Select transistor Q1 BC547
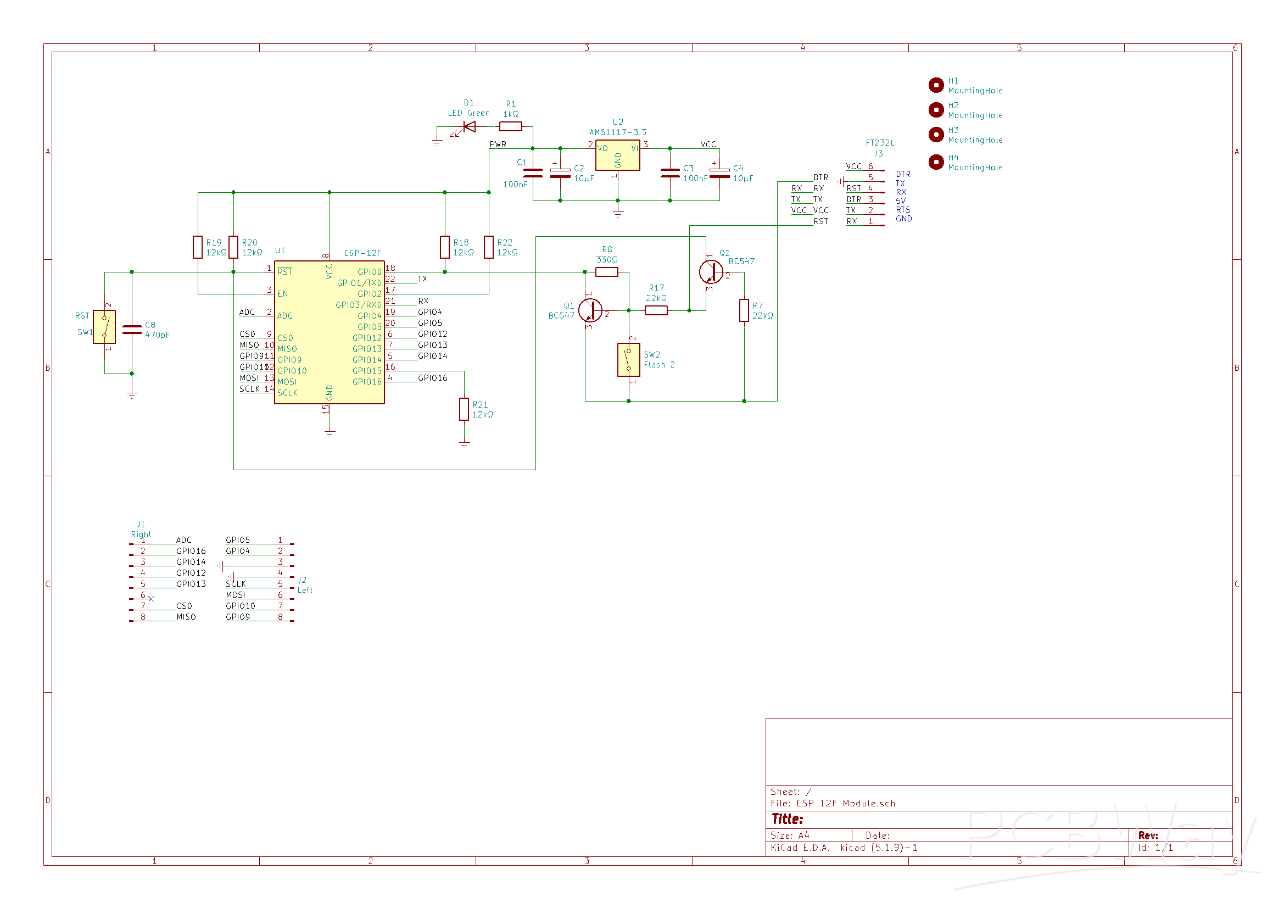 590,310
